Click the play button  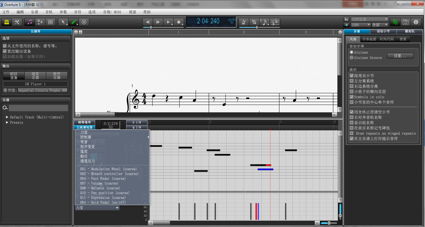168,22
